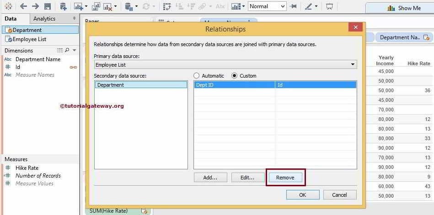The height and width of the screenshot is (215, 434).
Task: Highlight pen toolbar icon
Action: [x=308, y=6]
